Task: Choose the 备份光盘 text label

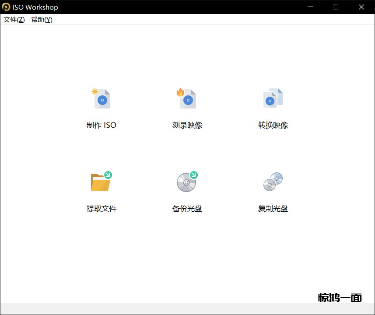Action: click(x=187, y=209)
